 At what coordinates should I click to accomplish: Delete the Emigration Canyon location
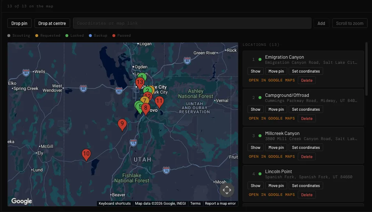point(307,80)
